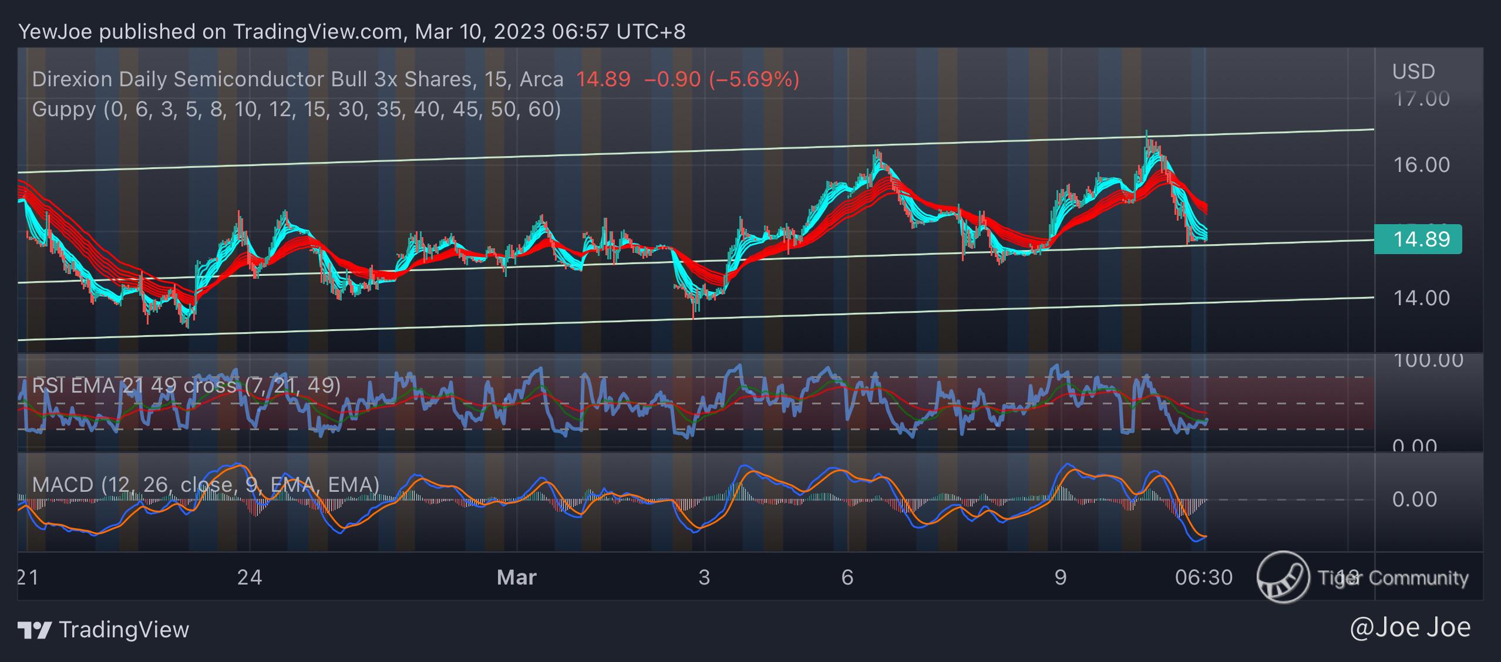Screen dimensions: 1501x662
Task: Click the −0.90 (−5.69%) price change text
Action: coord(721,79)
